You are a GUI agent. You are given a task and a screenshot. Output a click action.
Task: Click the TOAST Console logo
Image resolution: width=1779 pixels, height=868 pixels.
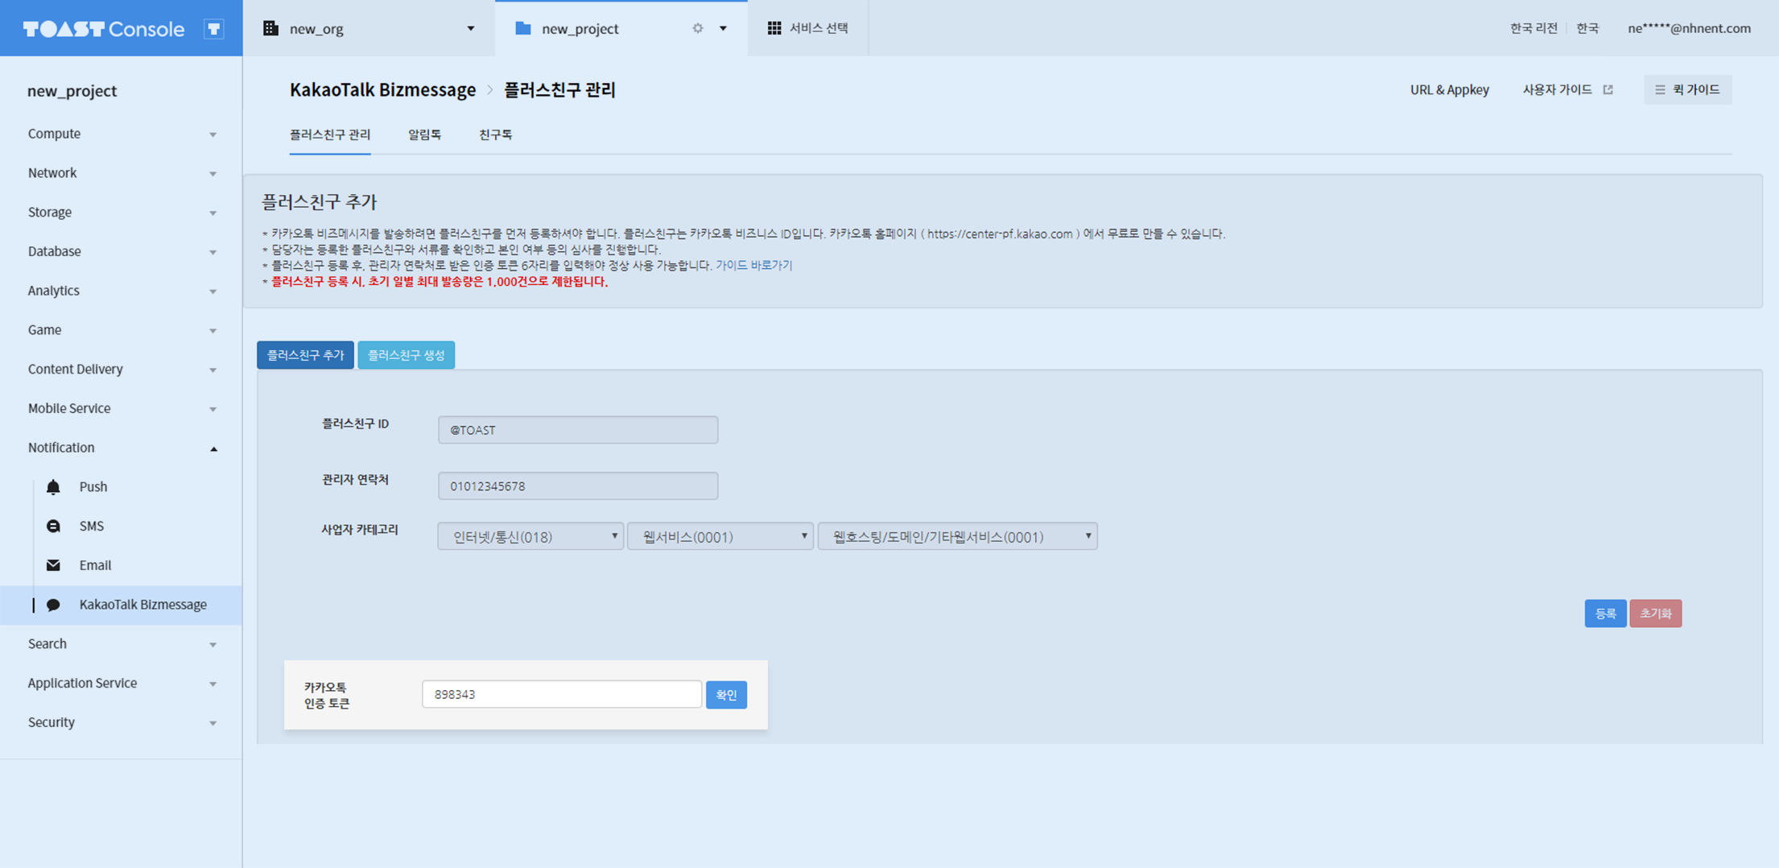pyautogui.click(x=103, y=29)
